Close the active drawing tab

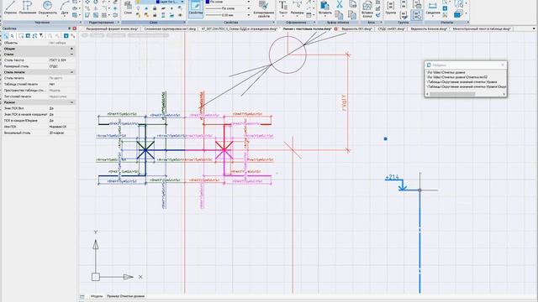coord(336,29)
